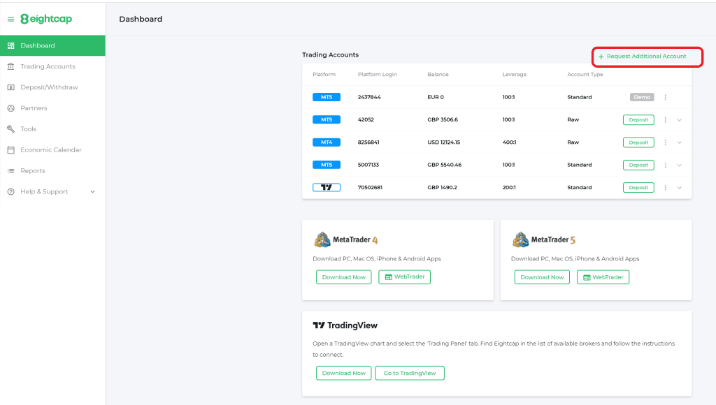Click the Trading Accounts bank icon

tap(11, 66)
